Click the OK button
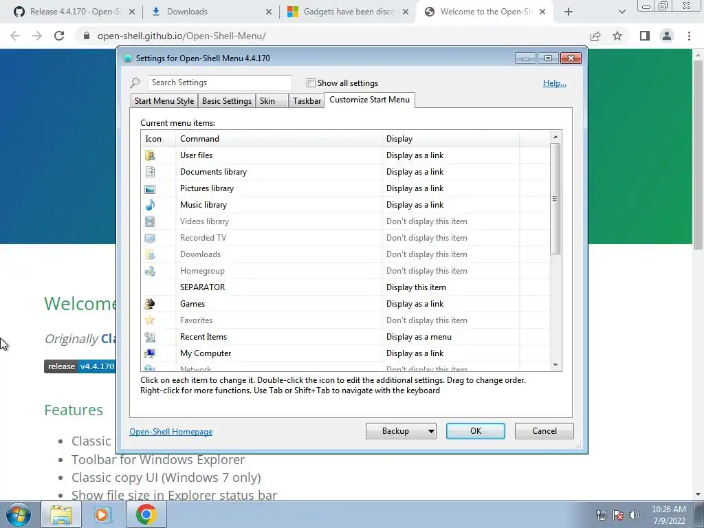The height and width of the screenshot is (528, 704). [x=476, y=431]
